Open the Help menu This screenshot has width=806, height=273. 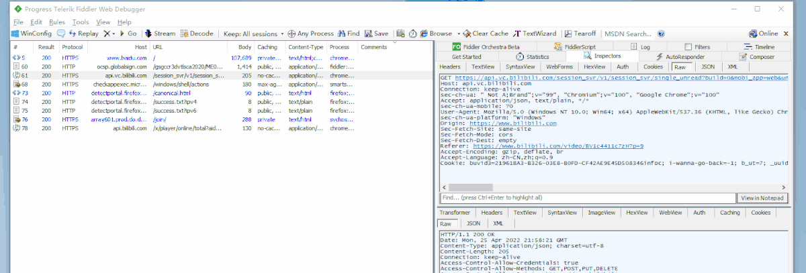124,22
